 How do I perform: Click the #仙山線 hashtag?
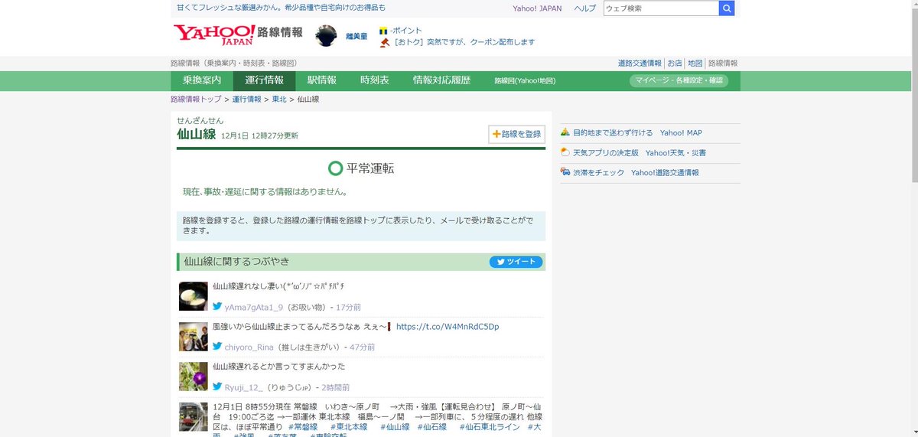coord(395,427)
